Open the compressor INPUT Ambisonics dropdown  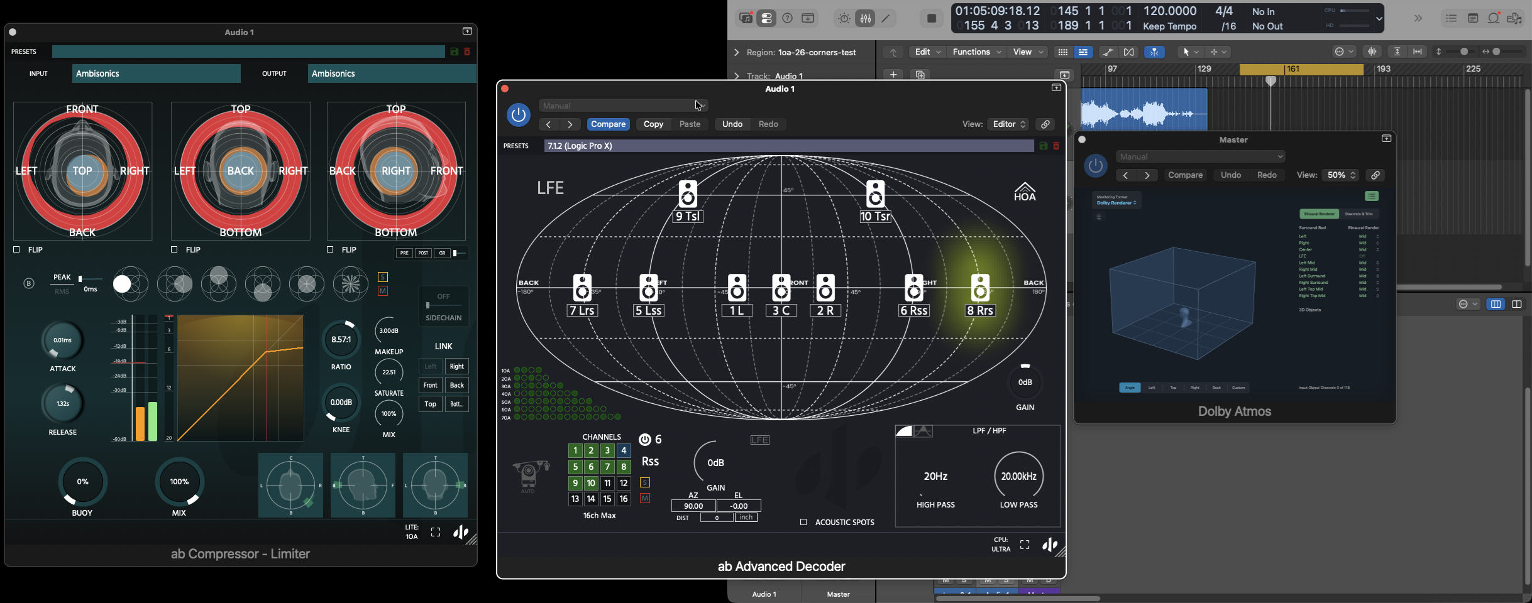pyautogui.click(x=157, y=73)
